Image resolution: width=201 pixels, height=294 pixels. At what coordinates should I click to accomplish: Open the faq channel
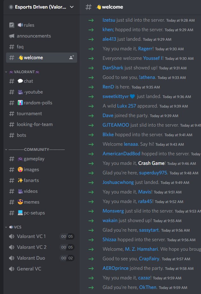(42, 47)
